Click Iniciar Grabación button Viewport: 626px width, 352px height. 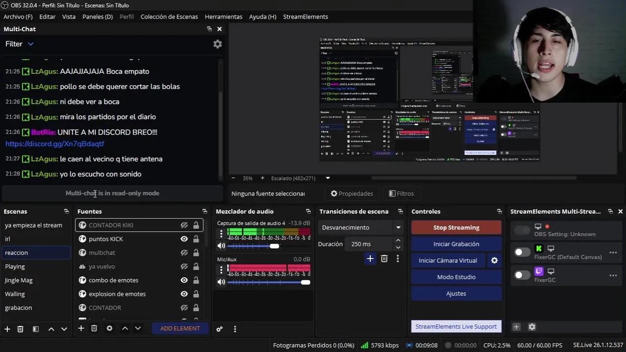click(456, 244)
